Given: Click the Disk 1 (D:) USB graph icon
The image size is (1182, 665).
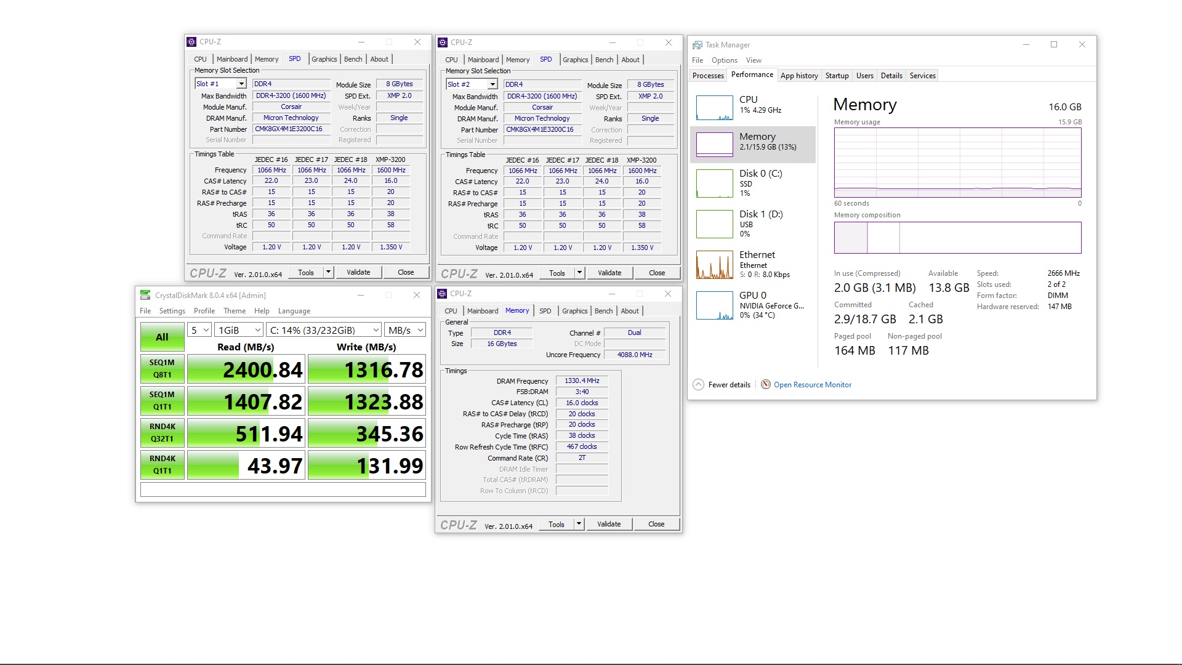Looking at the screenshot, I should tap(714, 224).
